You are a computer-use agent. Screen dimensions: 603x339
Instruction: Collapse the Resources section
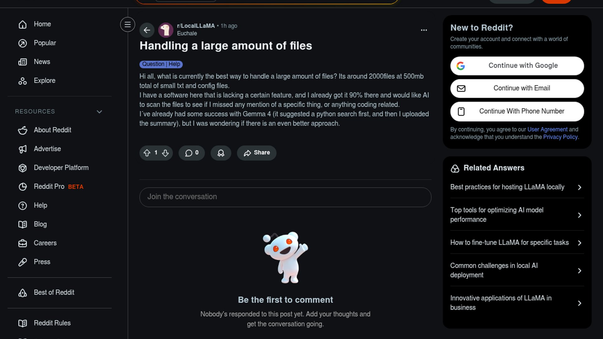[x=99, y=112]
